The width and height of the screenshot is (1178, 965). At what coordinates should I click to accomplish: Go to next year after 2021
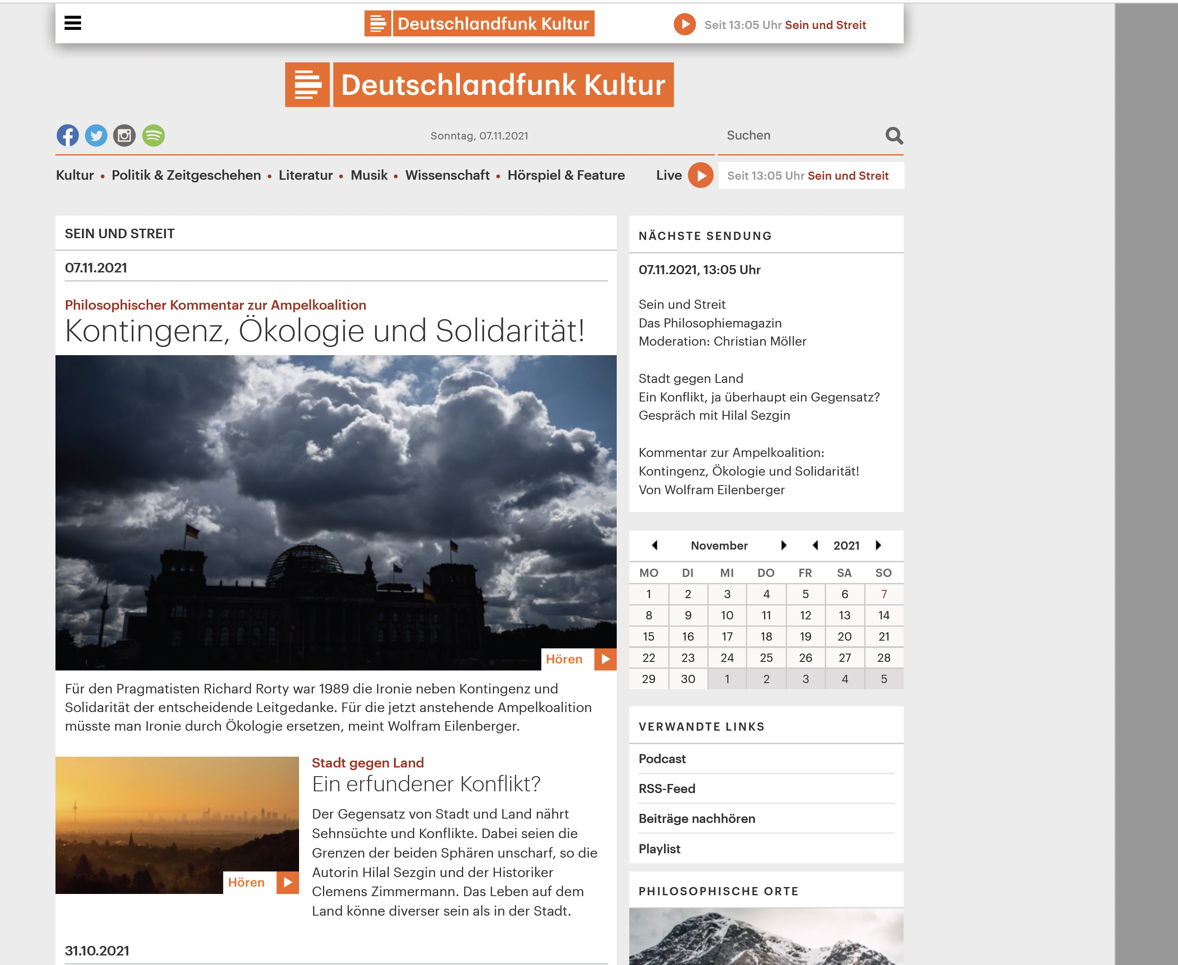878,545
